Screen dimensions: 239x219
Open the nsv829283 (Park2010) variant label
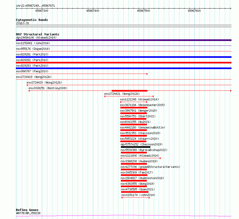tap(32, 66)
